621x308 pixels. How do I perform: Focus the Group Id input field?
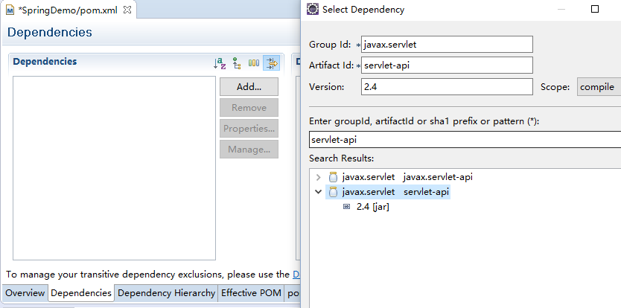(447, 45)
